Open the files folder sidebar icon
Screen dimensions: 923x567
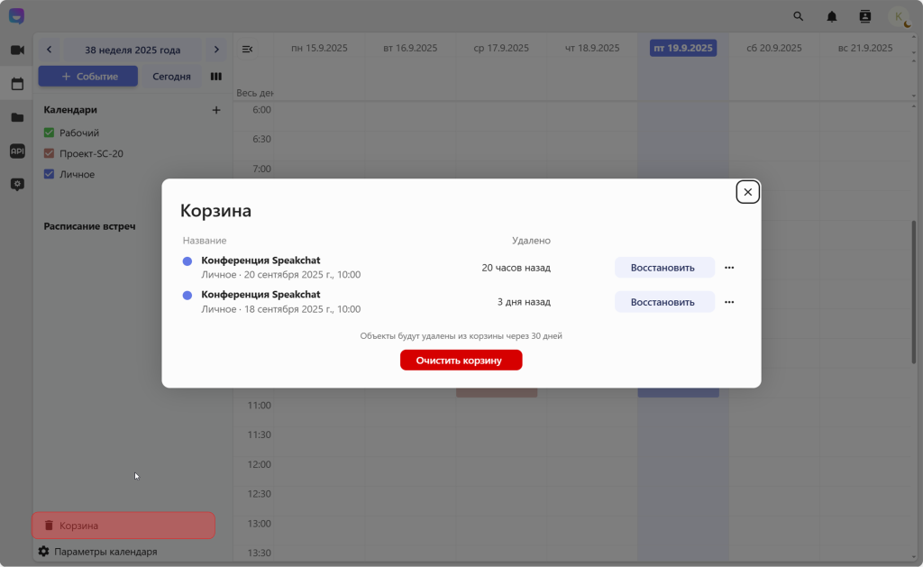coord(17,117)
